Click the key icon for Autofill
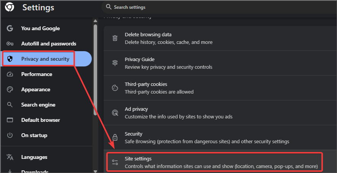Screen dimensions: 337x173 10,44
